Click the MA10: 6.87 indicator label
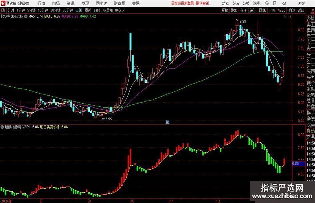Image resolution: width=315 pixels, height=203 pixels. tap(52, 16)
